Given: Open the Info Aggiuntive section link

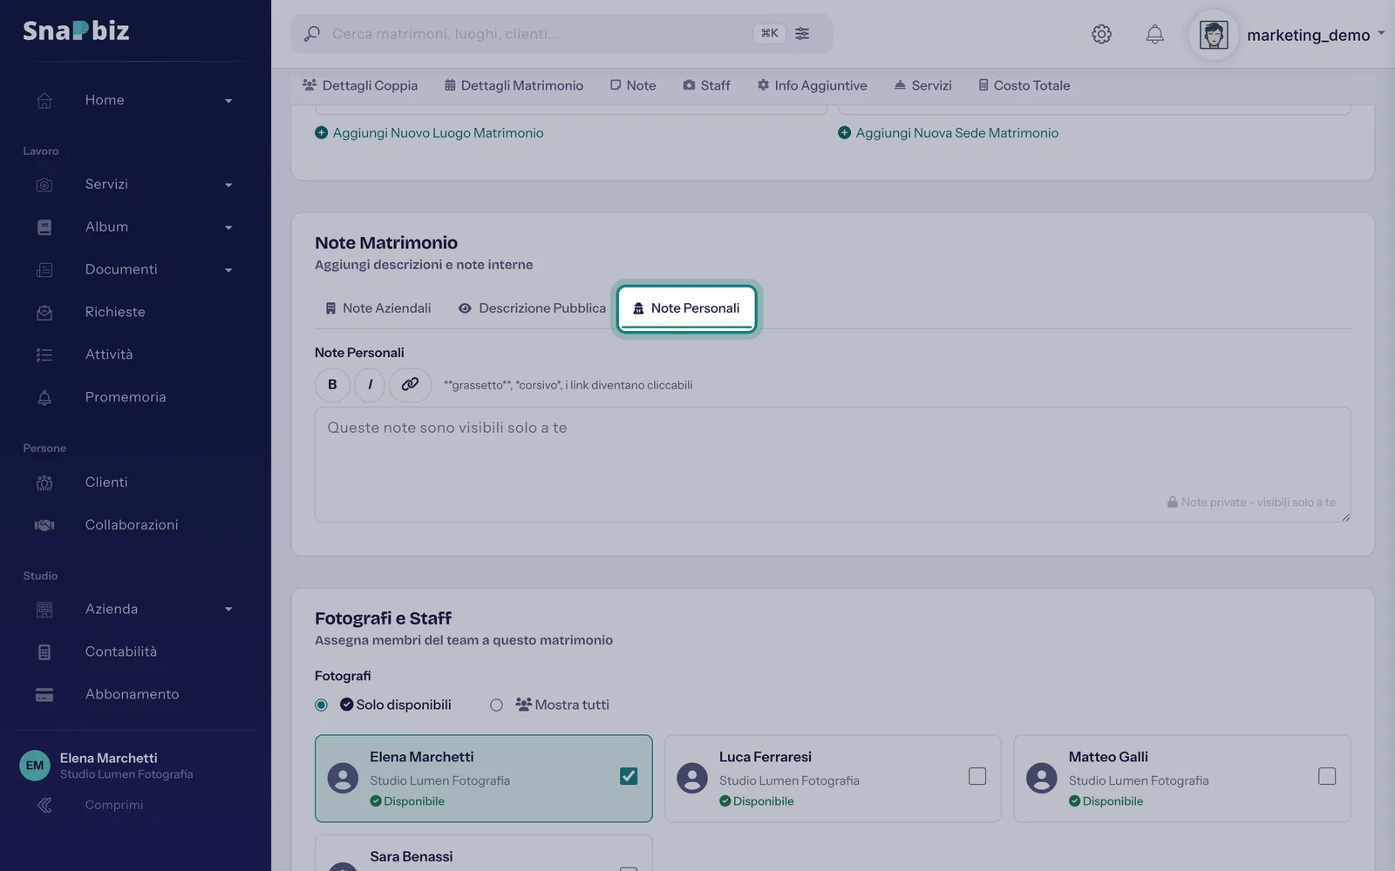Looking at the screenshot, I should (812, 85).
